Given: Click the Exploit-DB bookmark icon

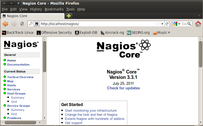Looking at the screenshot, I should click(x=77, y=33).
